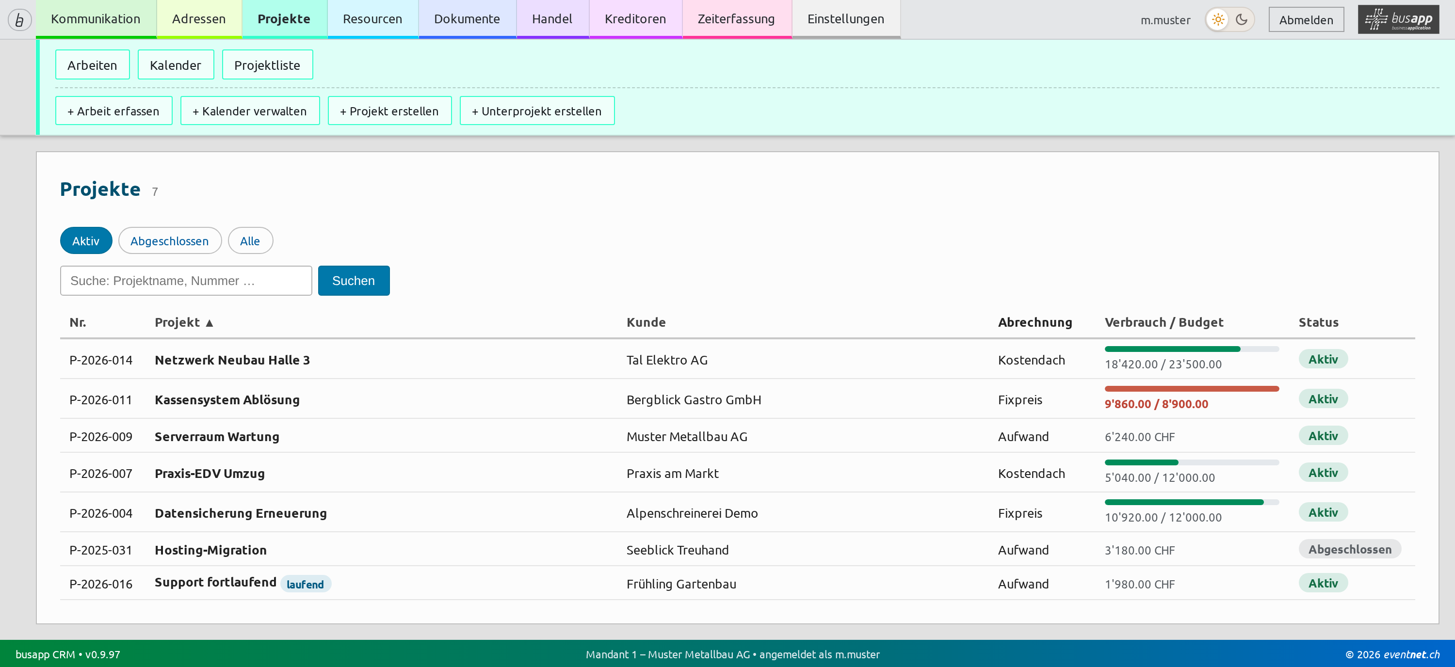The width and height of the screenshot is (1455, 667).
Task: Open the Adressen tab
Action: coord(199,18)
